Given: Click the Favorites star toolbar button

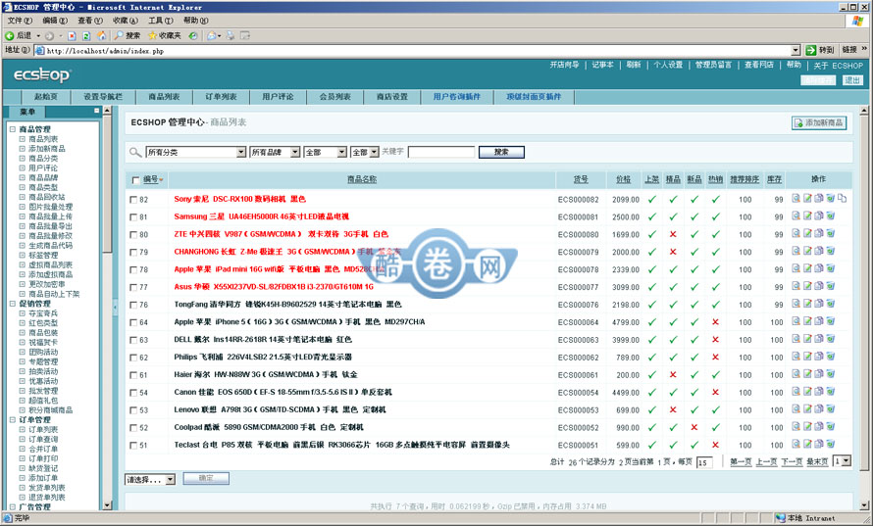Looking at the screenshot, I should (x=165, y=35).
